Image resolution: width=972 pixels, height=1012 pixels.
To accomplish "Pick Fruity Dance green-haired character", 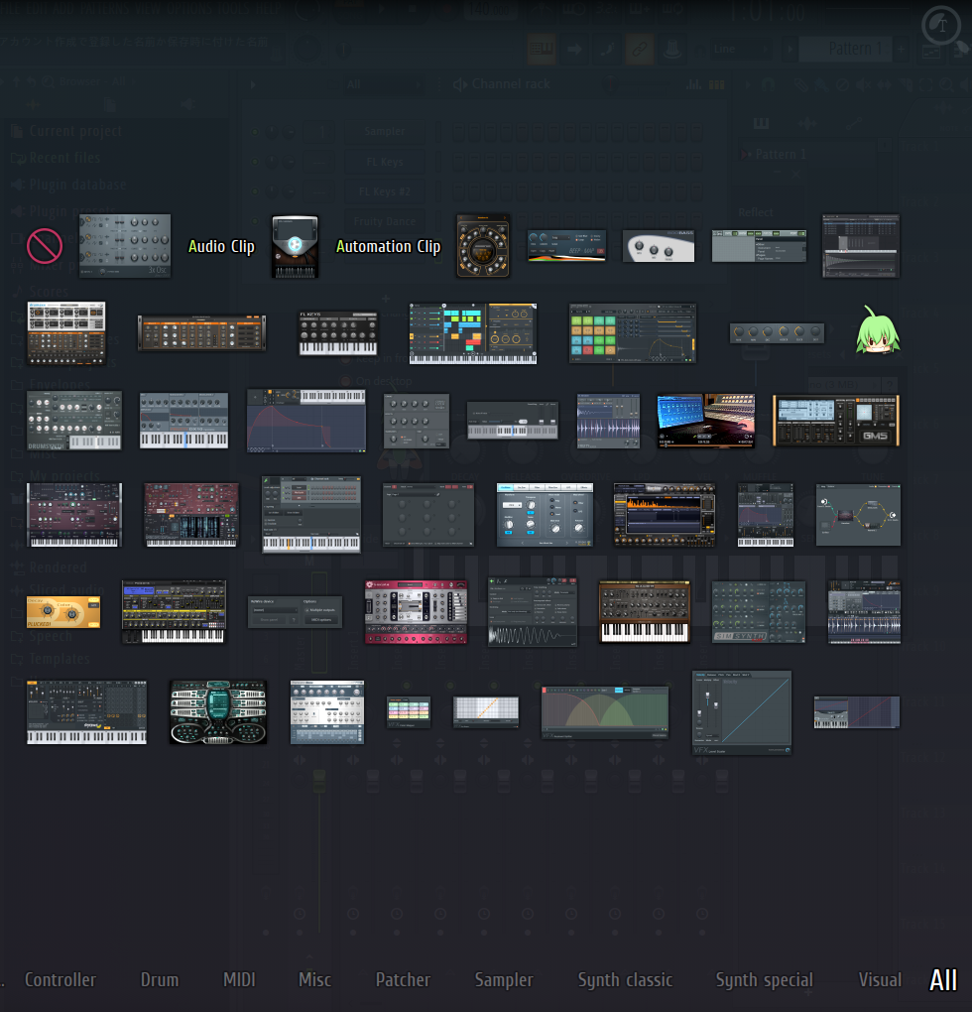I will (x=878, y=330).
